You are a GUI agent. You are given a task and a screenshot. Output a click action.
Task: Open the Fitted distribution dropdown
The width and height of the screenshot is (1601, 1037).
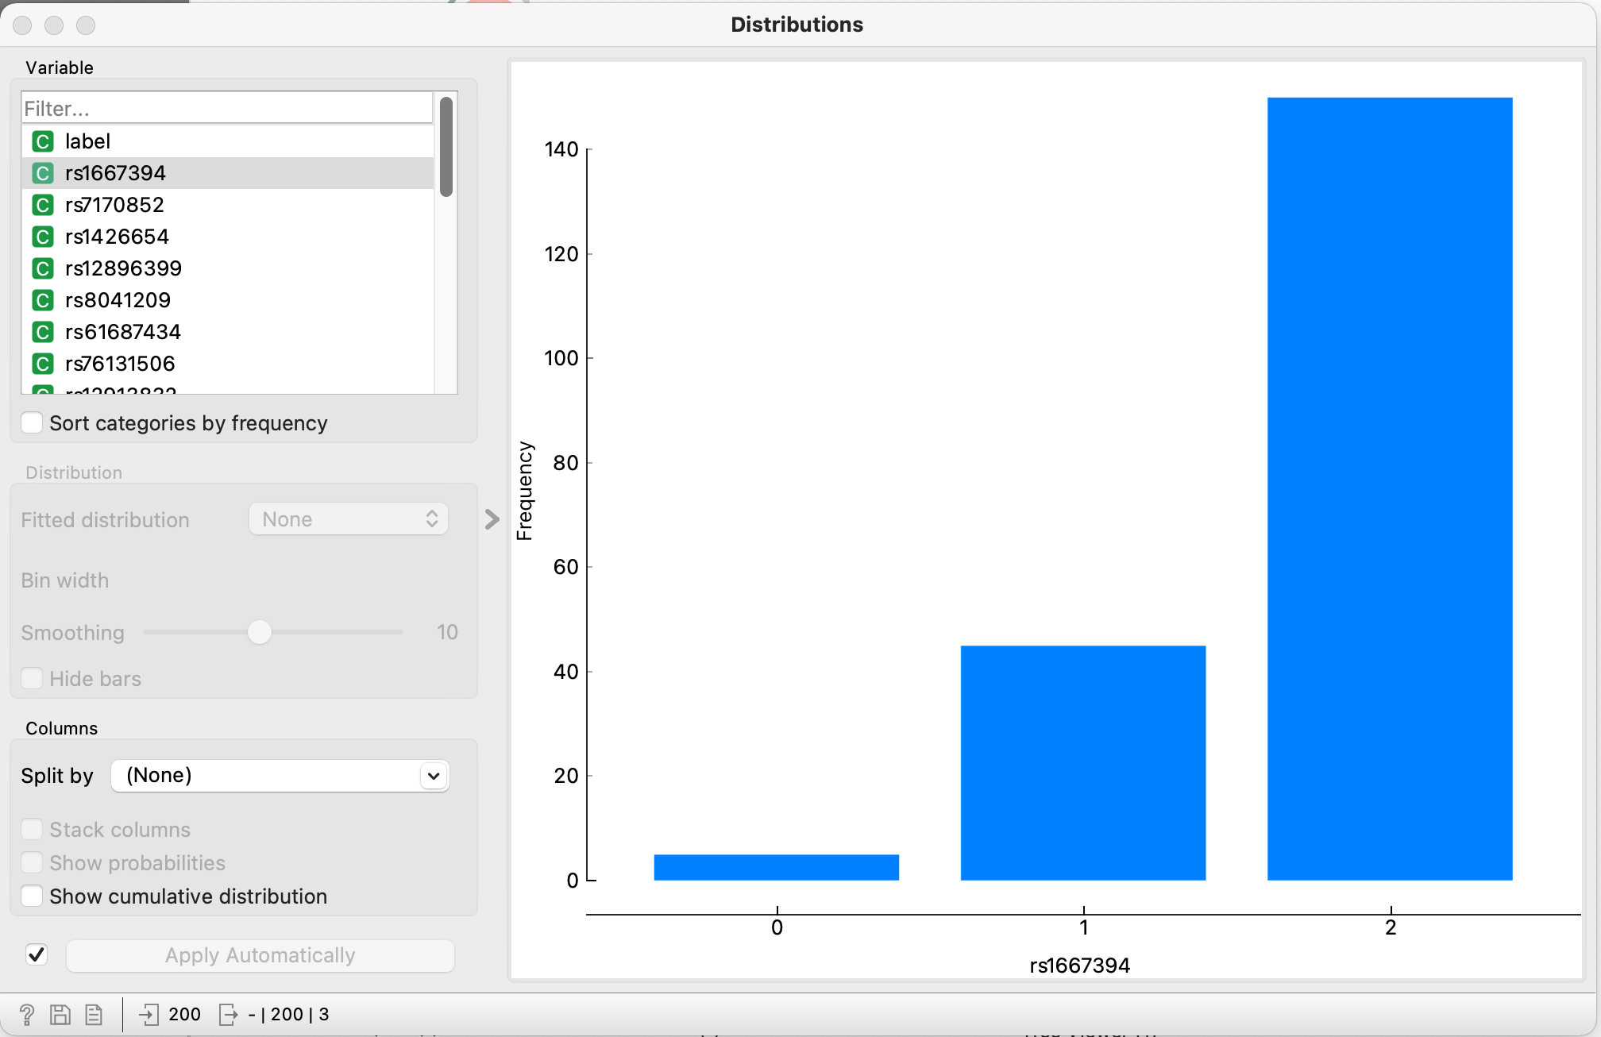(x=349, y=519)
